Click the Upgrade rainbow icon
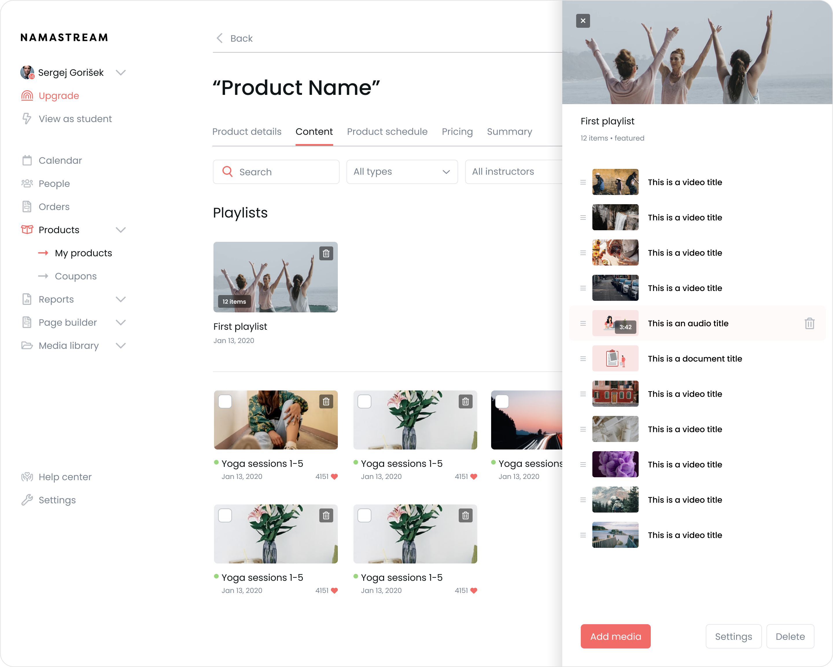 (27, 95)
